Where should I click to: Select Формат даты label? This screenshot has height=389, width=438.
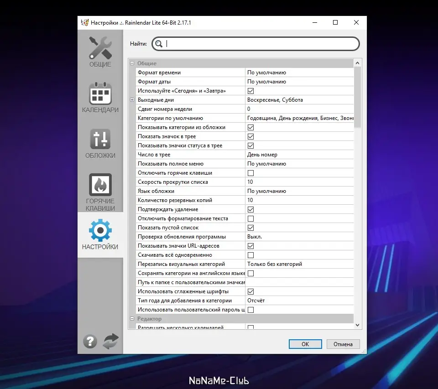[154, 82]
